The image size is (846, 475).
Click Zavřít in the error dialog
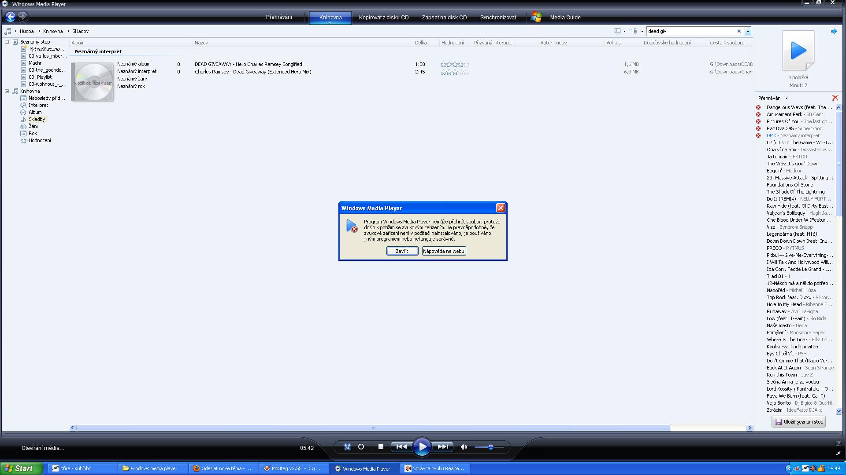coord(402,251)
